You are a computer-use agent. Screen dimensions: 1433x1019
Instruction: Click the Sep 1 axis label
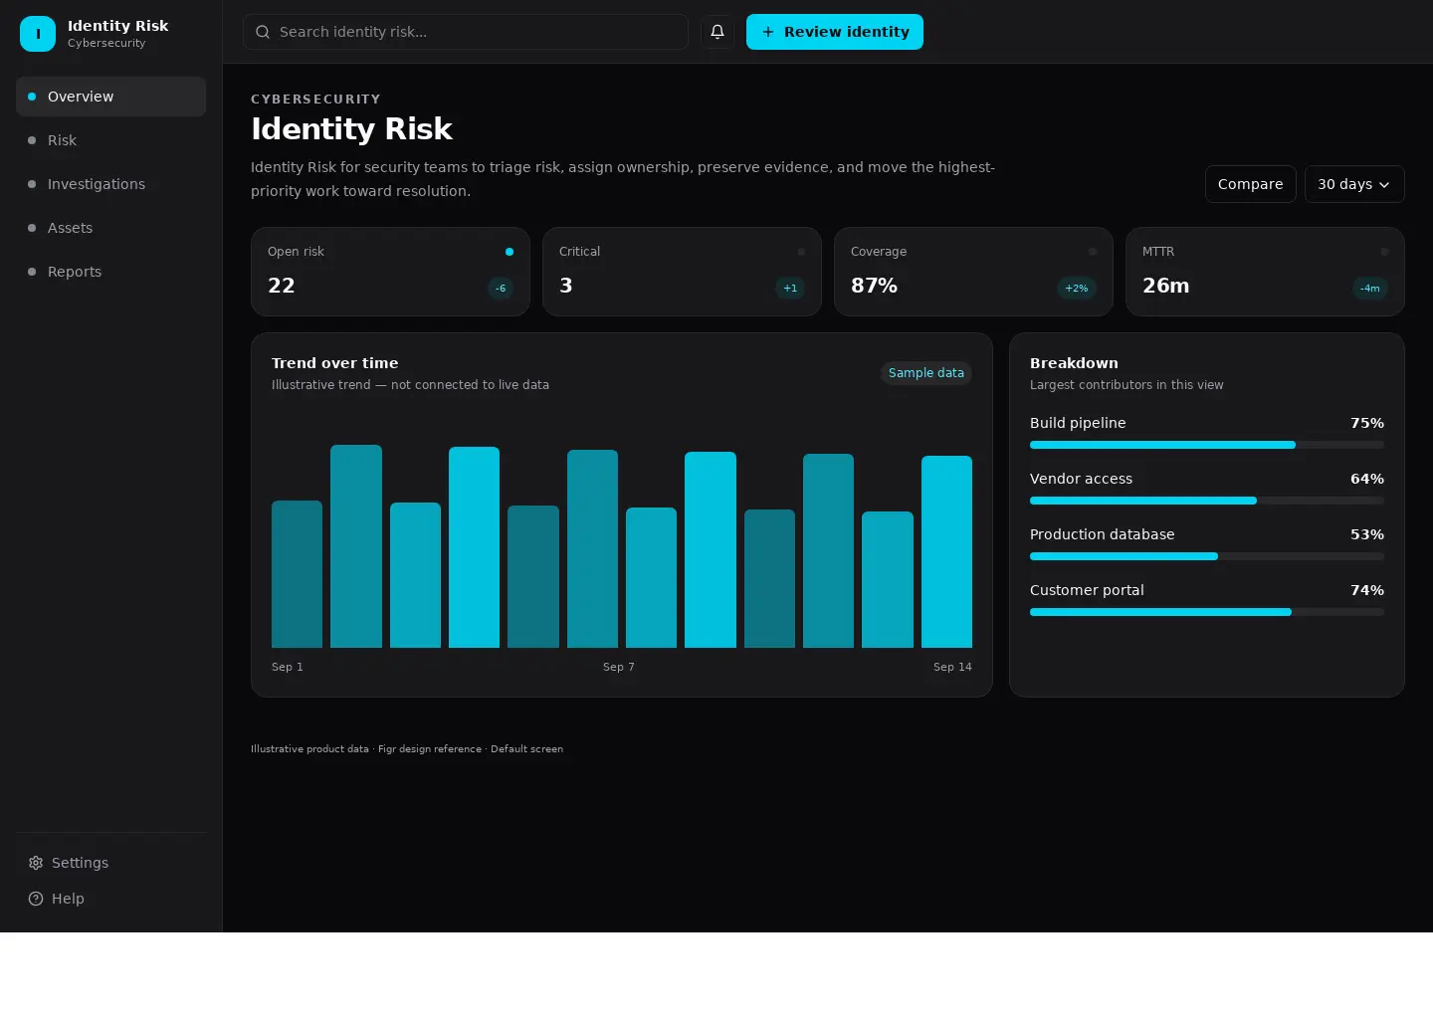coord(288,667)
